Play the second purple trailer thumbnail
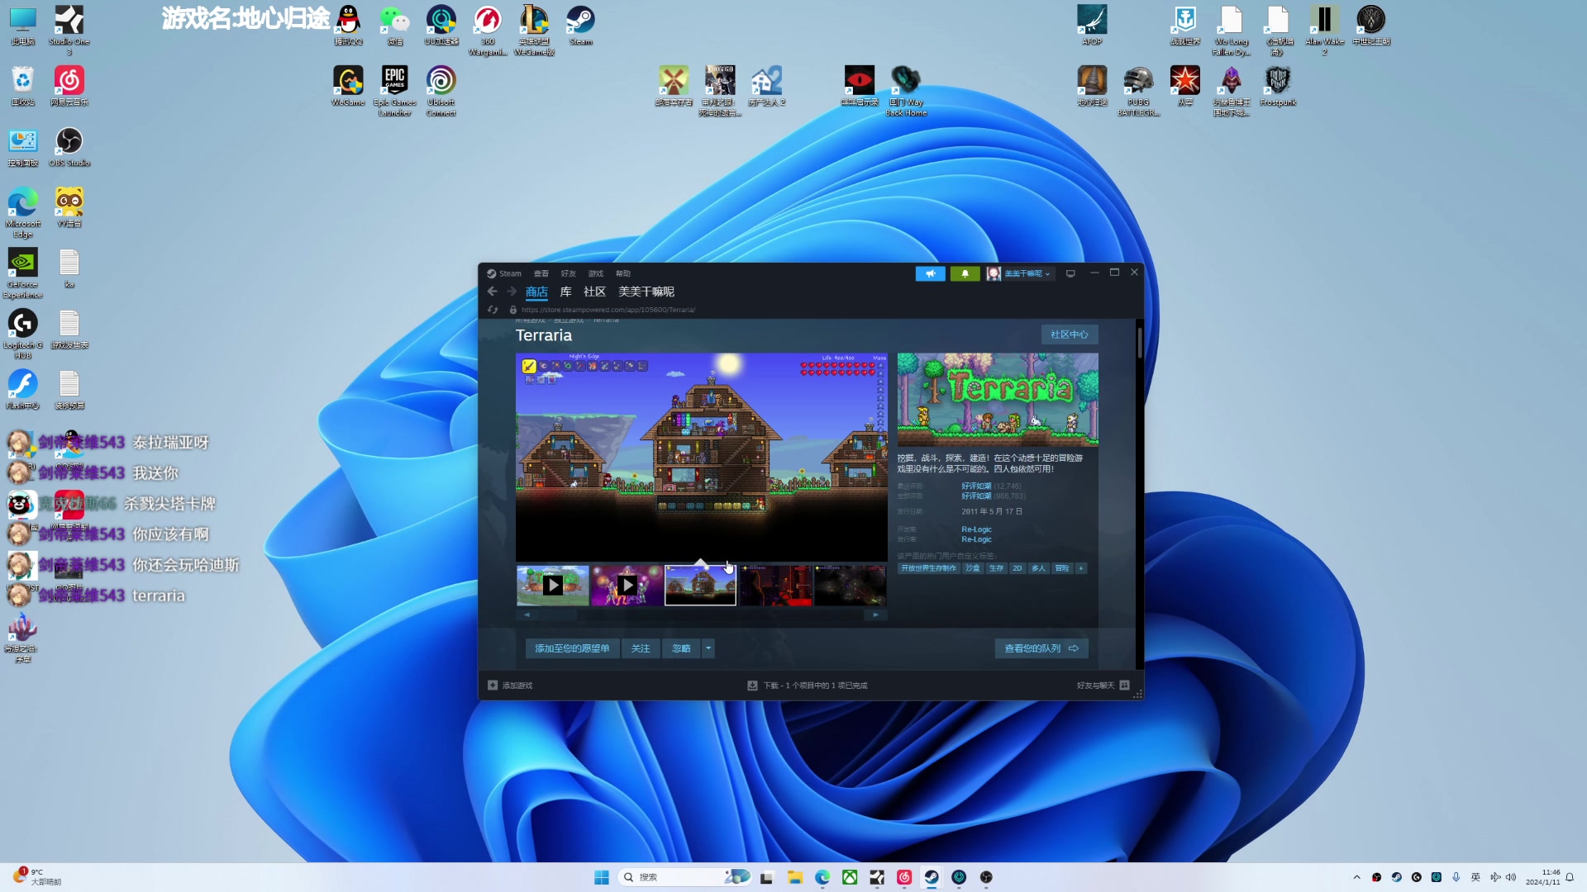The height and width of the screenshot is (892, 1587). [627, 586]
